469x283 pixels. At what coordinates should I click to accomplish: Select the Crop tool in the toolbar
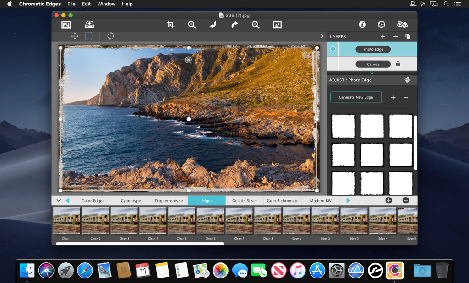click(170, 25)
